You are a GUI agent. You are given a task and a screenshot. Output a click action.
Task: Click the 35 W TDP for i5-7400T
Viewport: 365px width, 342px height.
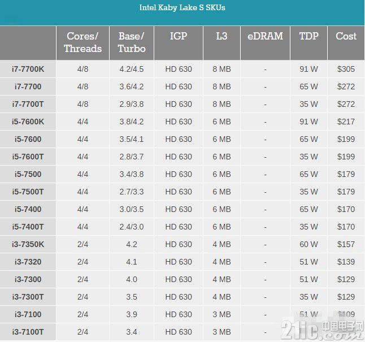(x=308, y=227)
